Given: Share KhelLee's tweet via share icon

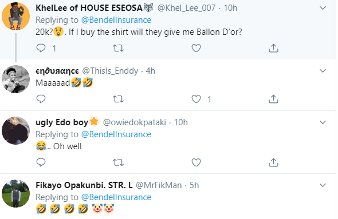Looking at the screenshot, I should pos(273,48).
